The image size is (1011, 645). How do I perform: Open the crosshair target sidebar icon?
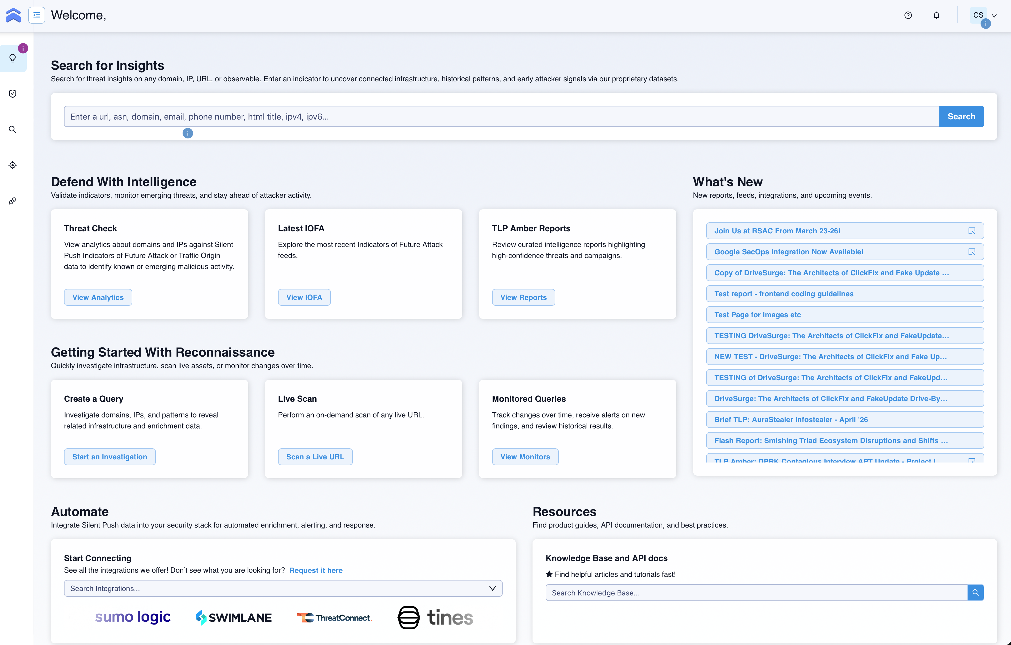point(13,165)
